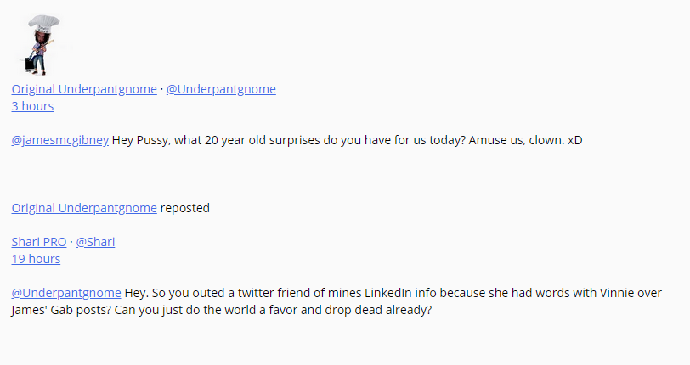Open the Shari PRO profile name
This screenshot has height=365, width=690.
39,242
